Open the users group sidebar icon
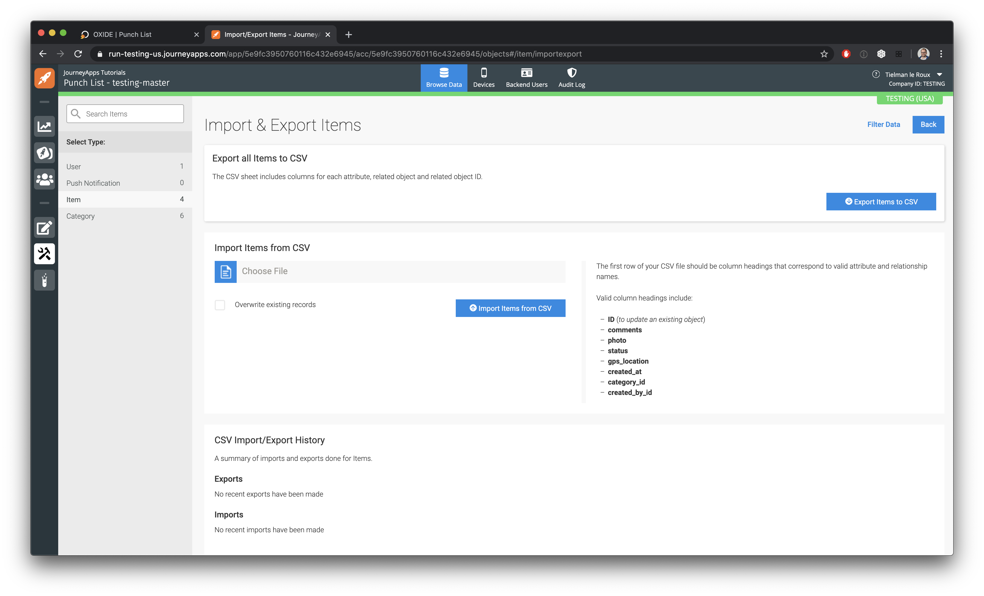 pos(44,179)
